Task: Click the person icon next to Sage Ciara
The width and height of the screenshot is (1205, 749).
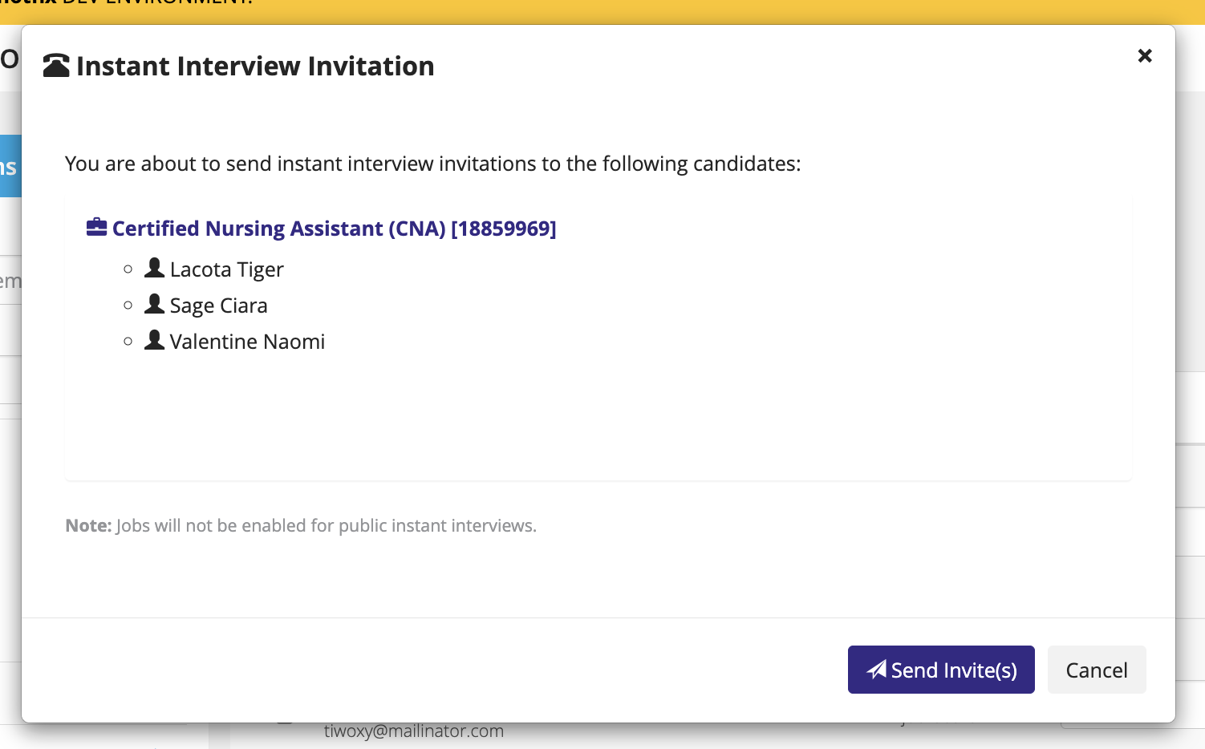Action: click(x=154, y=304)
